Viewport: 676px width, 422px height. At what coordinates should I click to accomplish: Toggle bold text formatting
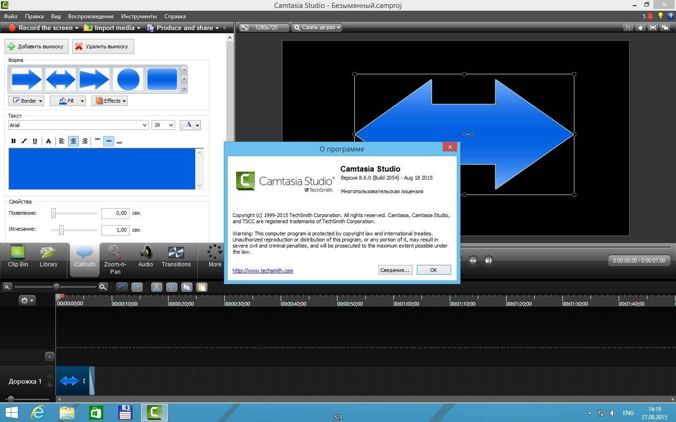click(13, 141)
